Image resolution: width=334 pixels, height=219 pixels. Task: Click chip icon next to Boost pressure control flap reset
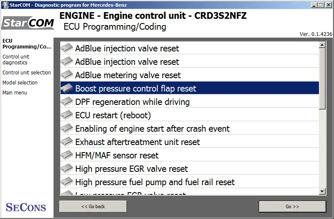[x=66, y=89]
